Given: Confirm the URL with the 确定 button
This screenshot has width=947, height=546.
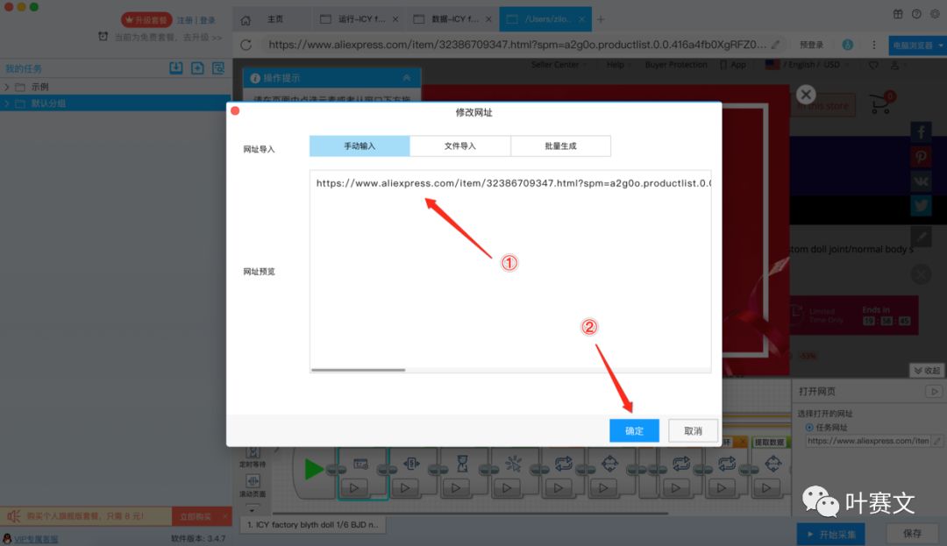Looking at the screenshot, I should tap(634, 430).
